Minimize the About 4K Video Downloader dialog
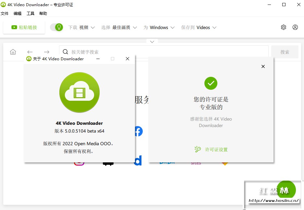The height and width of the screenshot is (210, 304). tap(98, 59)
